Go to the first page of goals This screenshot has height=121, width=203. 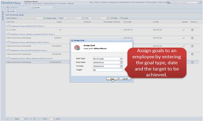tap(7, 119)
